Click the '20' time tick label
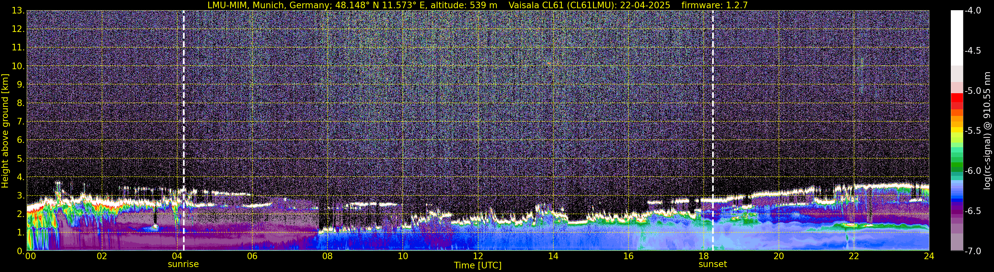This screenshot has height=272, width=994. [779, 256]
